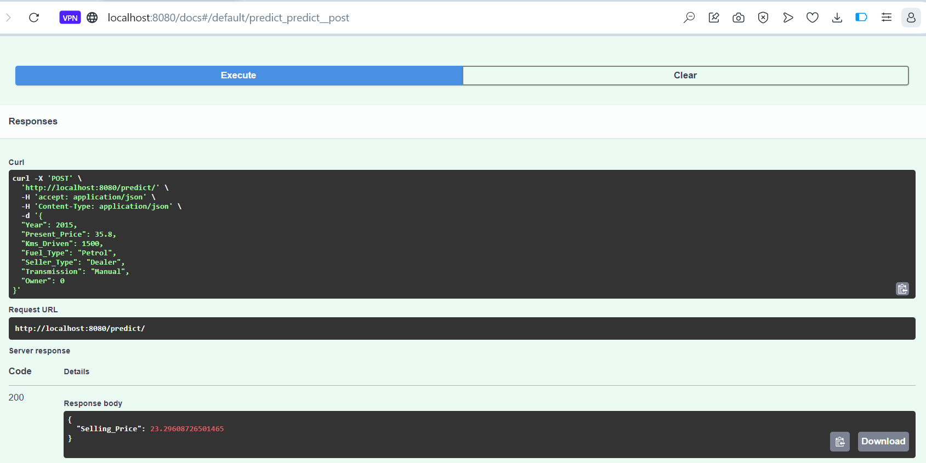Click the browser forward arrow
This screenshot has height=463, width=926.
click(x=8, y=18)
